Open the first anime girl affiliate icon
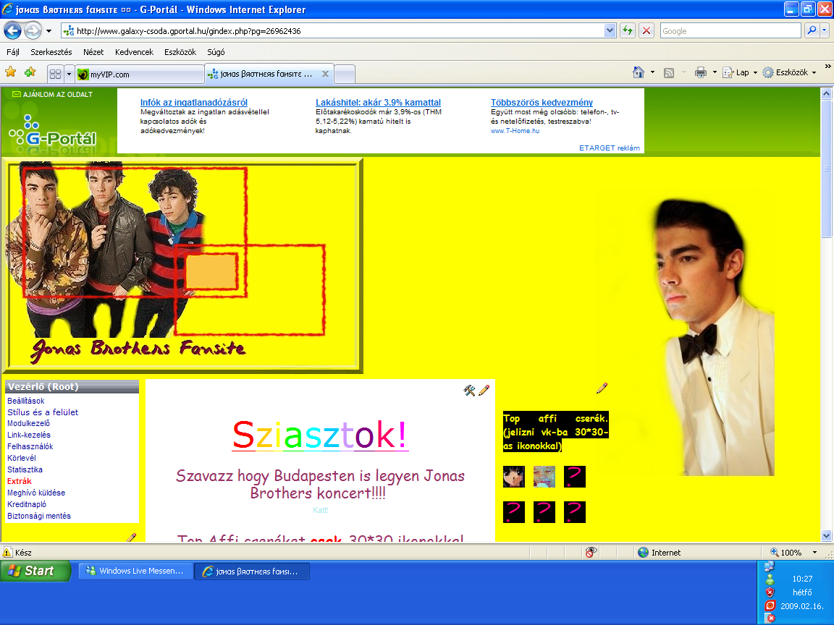The image size is (834, 625). [x=514, y=477]
